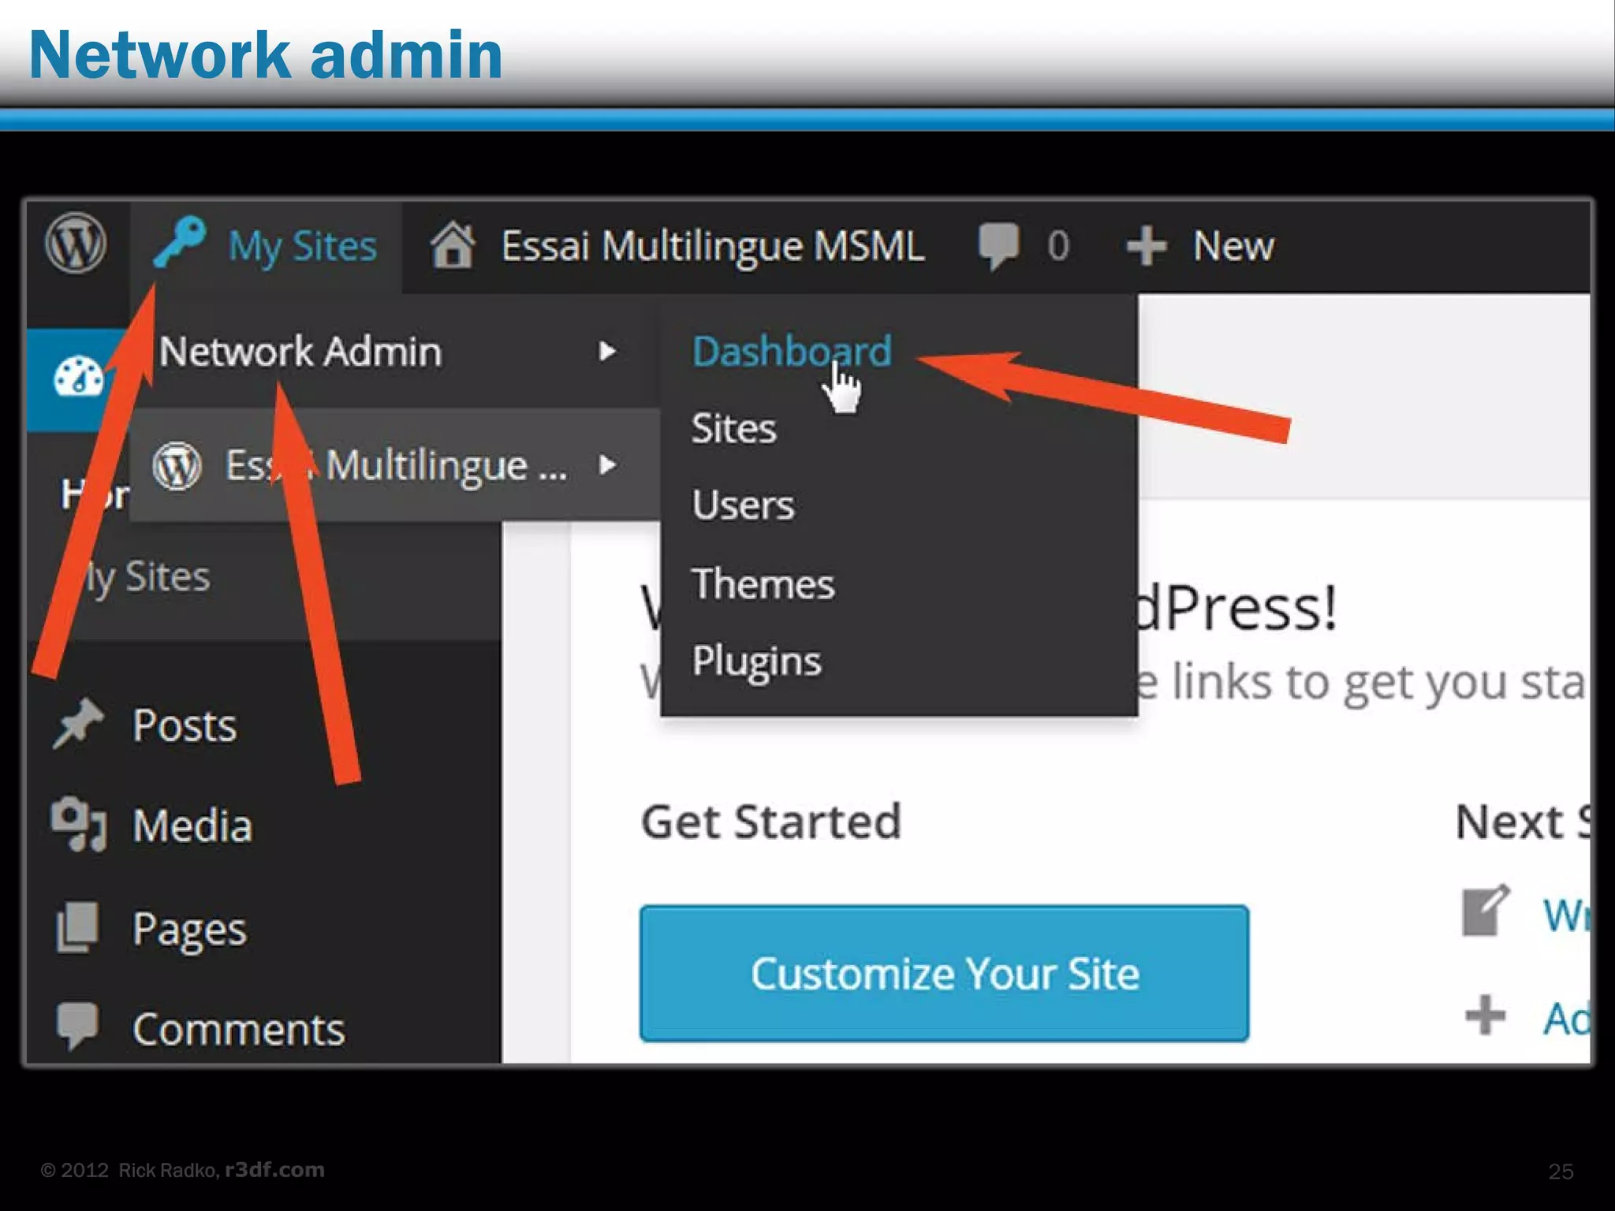
Task: Click the edit pencil icon under Next Steps
Action: 1486,911
